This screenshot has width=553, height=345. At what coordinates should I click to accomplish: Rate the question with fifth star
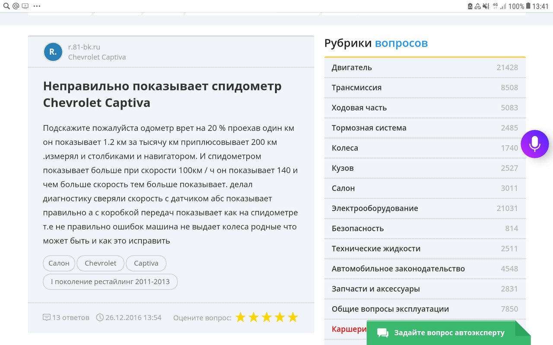point(293,317)
